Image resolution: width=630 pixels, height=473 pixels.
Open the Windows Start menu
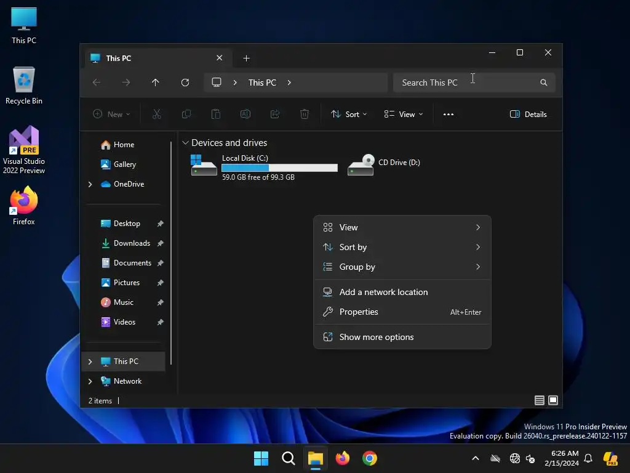click(261, 458)
